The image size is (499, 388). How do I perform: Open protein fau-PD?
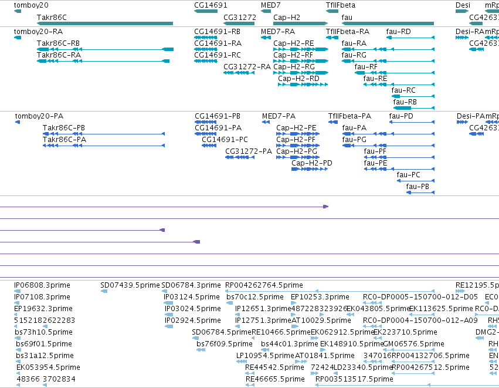pyautogui.click(x=401, y=116)
